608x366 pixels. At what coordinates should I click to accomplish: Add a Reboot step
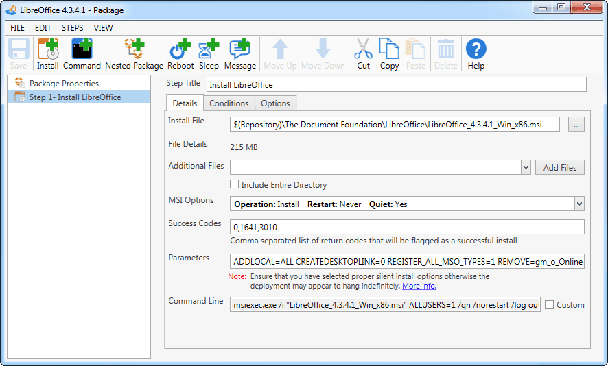180,54
